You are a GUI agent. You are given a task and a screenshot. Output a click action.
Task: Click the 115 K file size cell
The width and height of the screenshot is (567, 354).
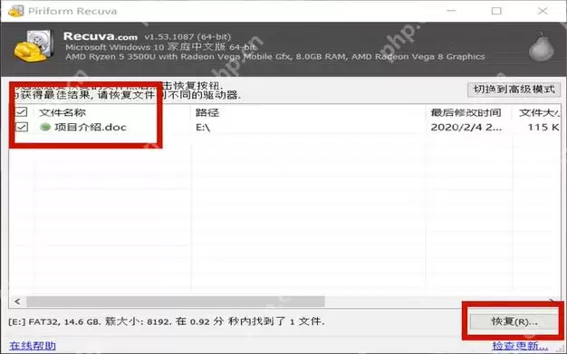tap(543, 128)
